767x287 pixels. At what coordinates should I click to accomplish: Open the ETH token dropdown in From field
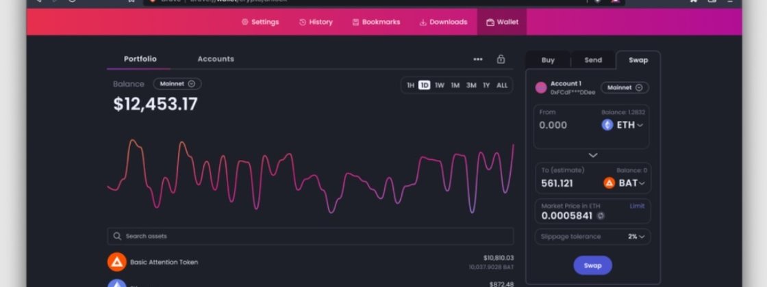pyautogui.click(x=624, y=125)
